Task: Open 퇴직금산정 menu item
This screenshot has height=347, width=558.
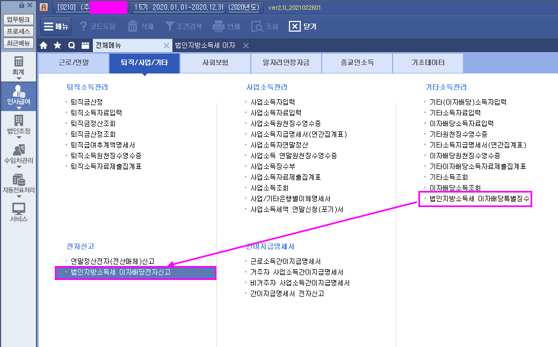Action: [x=86, y=102]
